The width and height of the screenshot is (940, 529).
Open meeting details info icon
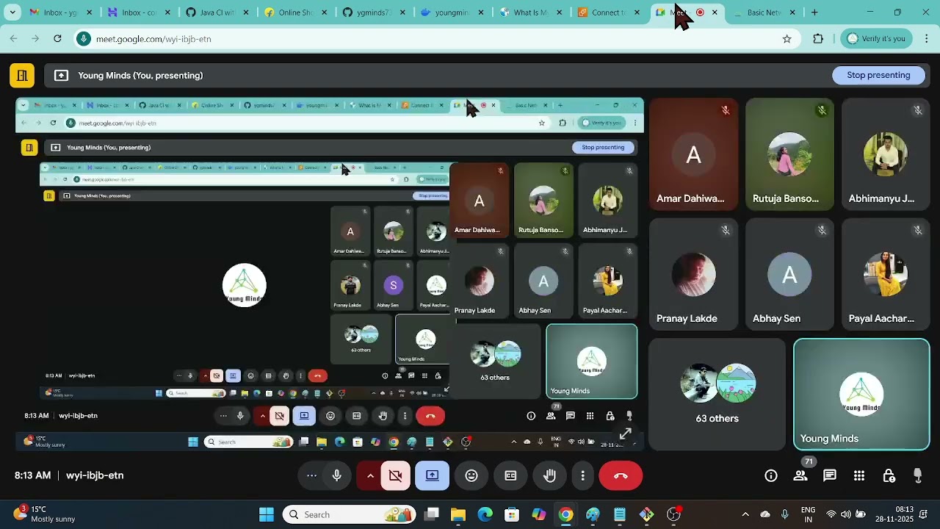coord(771,475)
